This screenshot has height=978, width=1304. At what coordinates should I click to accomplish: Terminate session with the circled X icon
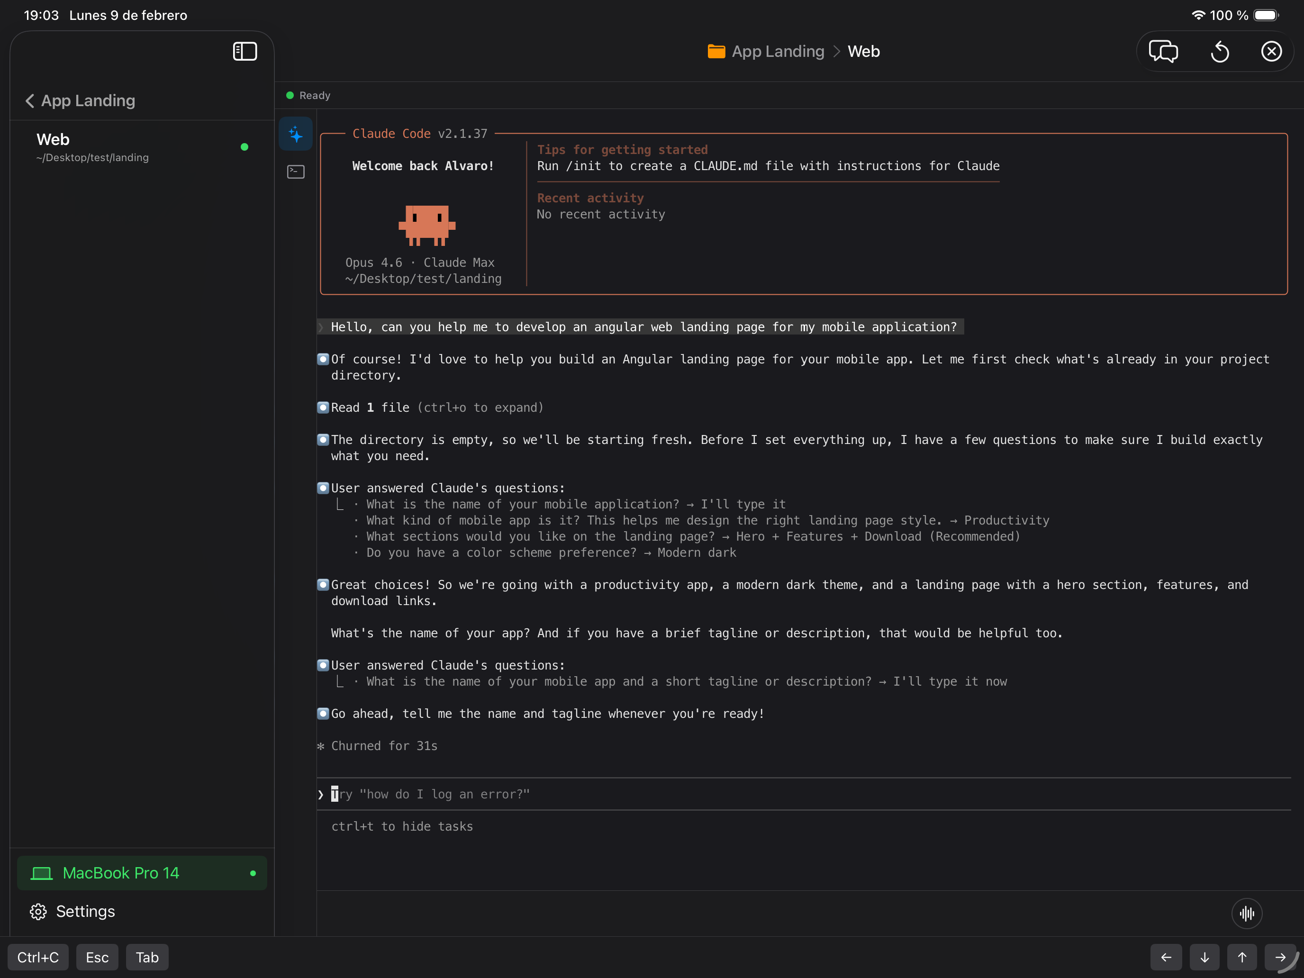tap(1271, 51)
